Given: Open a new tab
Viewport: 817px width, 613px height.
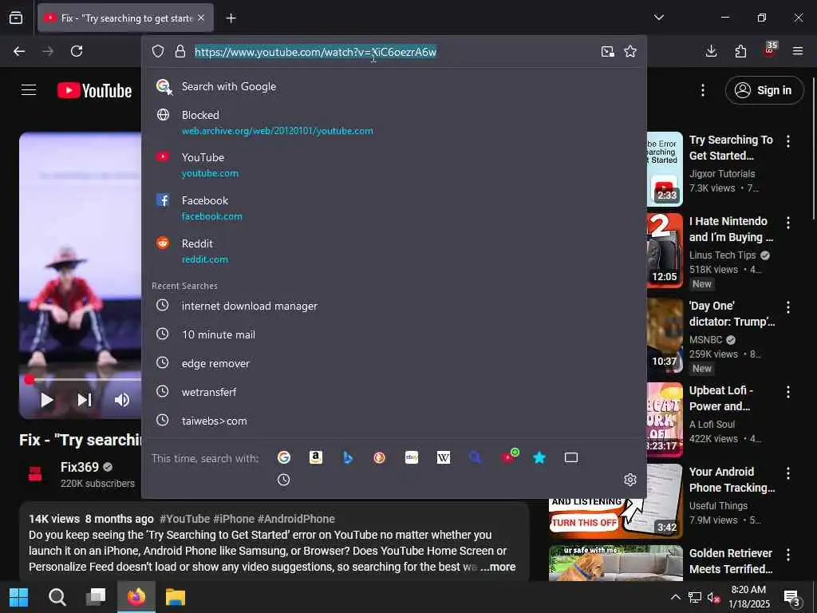Looking at the screenshot, I should click(231, 18).
